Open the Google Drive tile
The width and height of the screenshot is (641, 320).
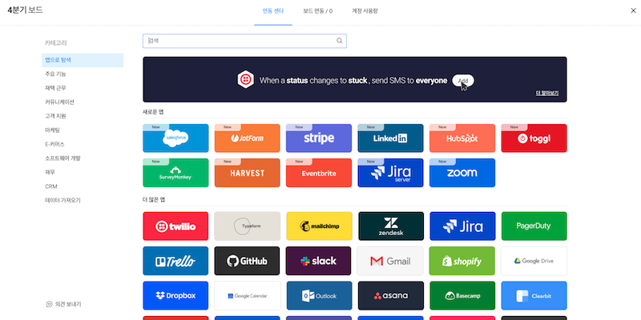coord(534,261)
